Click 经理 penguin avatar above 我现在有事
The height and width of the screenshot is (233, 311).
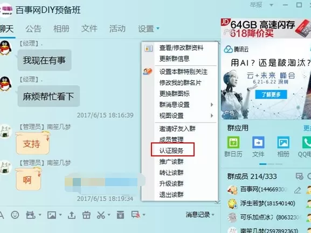point(5,48)
